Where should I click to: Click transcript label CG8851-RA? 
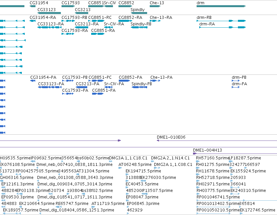(x=103, y=30)
